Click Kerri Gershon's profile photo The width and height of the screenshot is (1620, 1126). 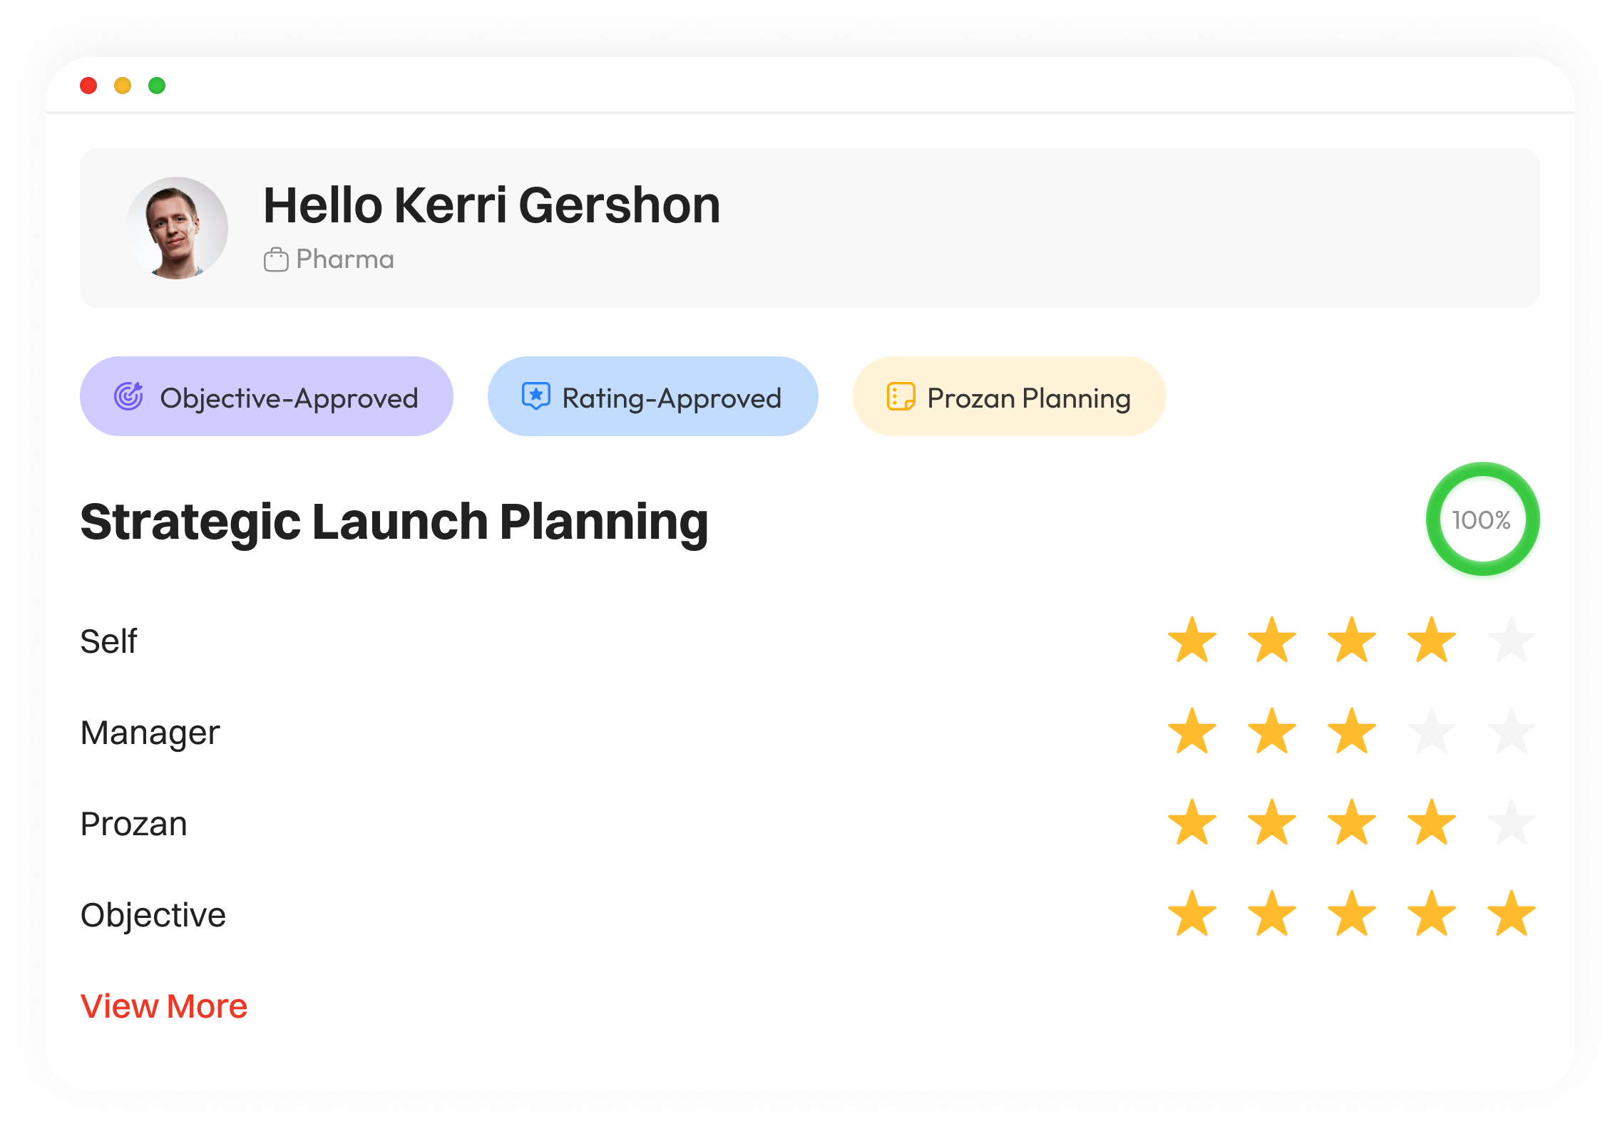(x=177, y=228)
